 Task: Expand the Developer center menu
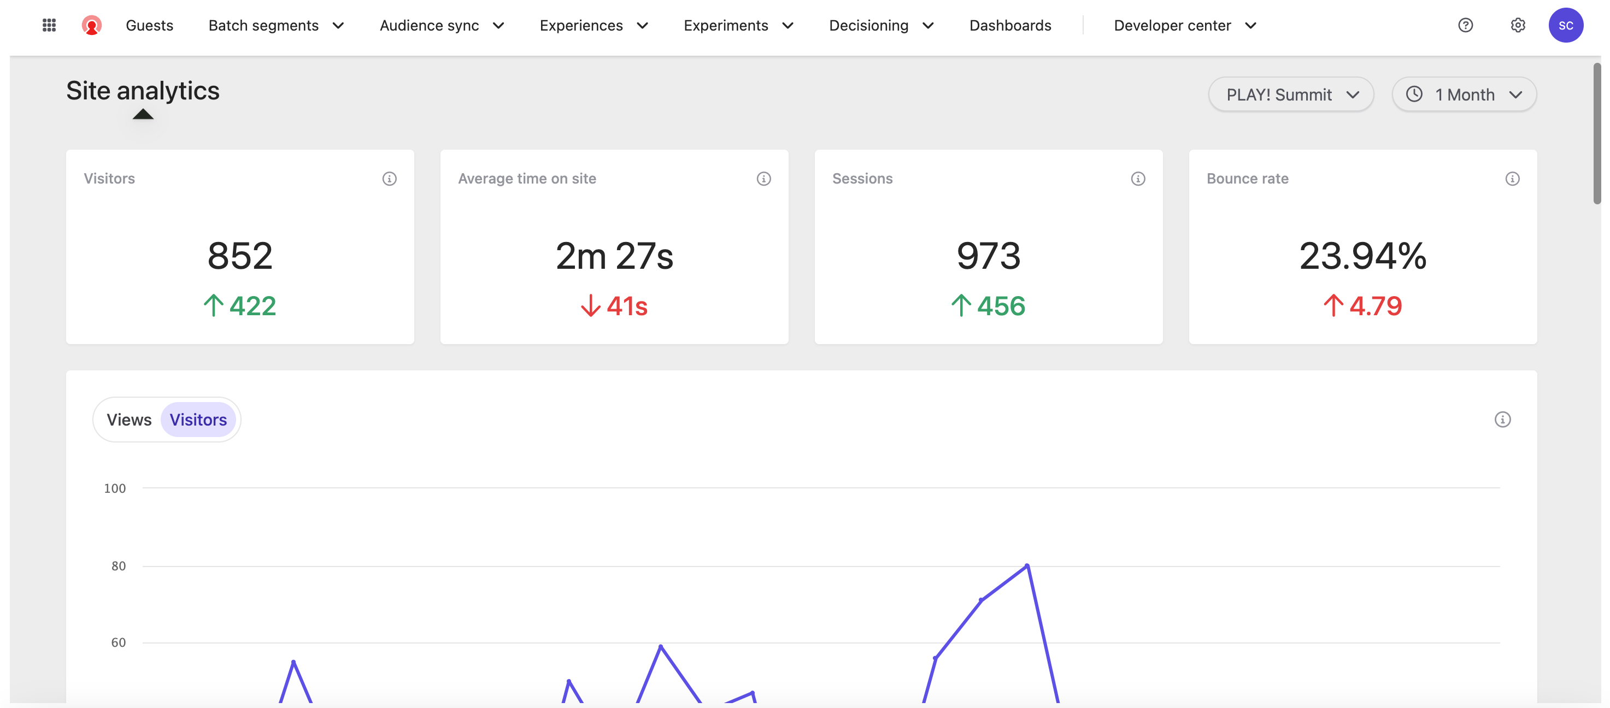point(1184,25)
